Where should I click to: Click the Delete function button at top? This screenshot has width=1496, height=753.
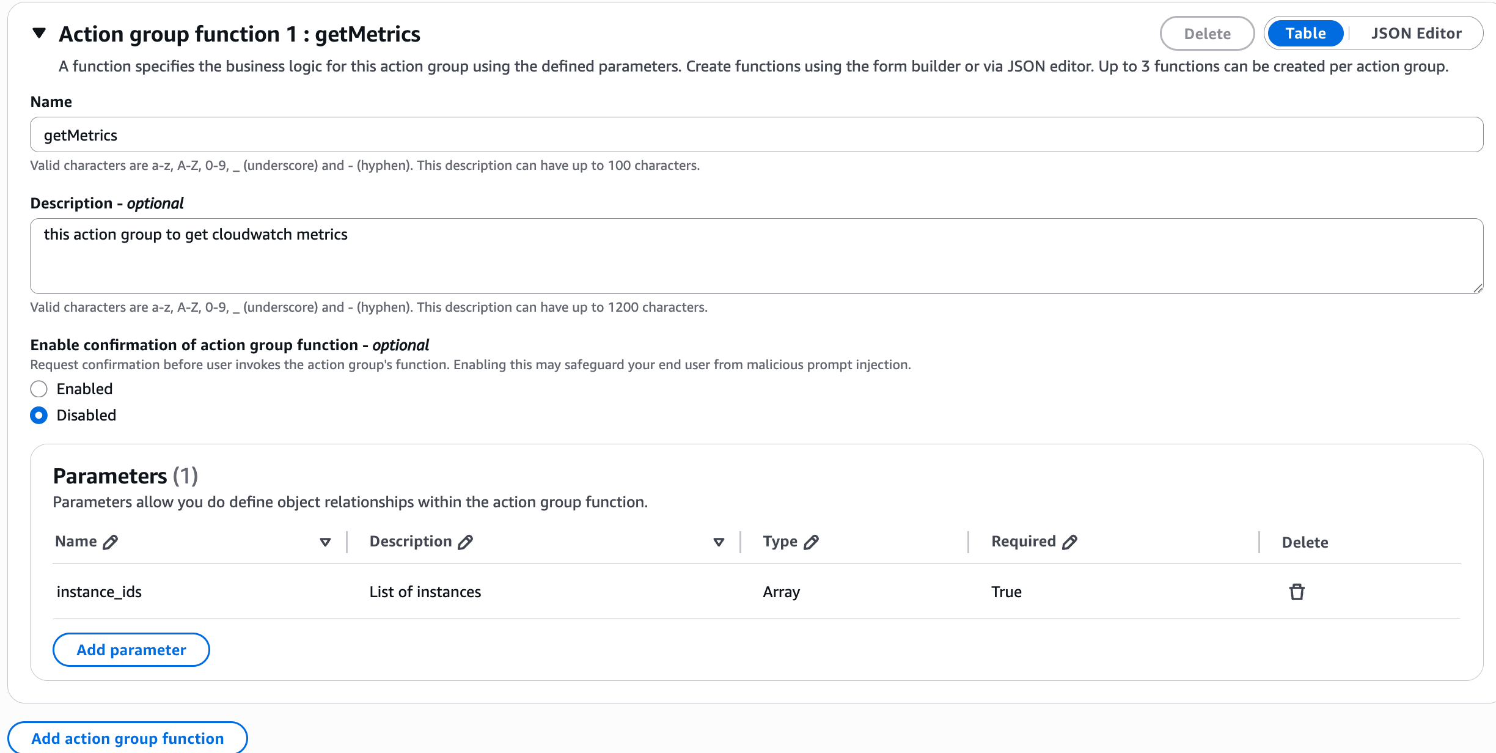click(x=1207, y=34)
